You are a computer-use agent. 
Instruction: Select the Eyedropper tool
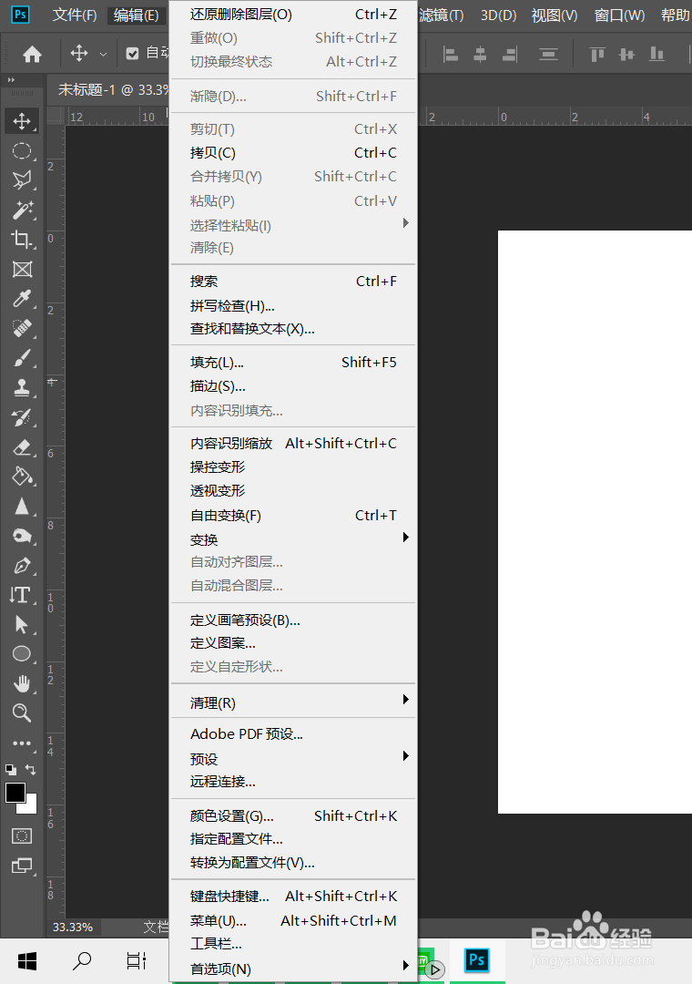coord(22,299)
